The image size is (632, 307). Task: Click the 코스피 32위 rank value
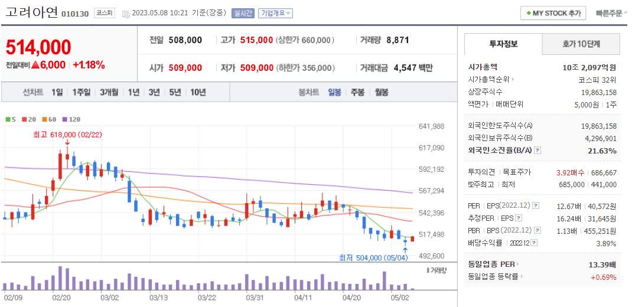(x=597, y=80)
